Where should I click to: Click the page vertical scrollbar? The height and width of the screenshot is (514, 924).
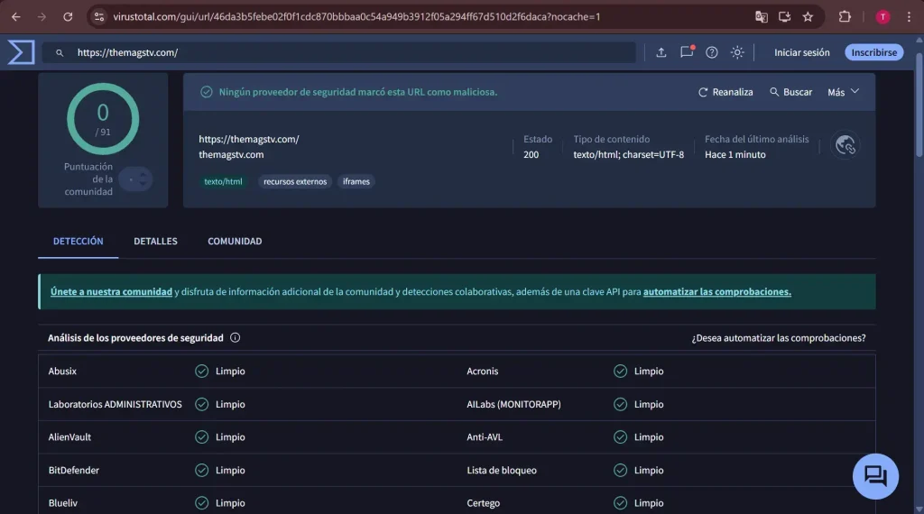919,106
